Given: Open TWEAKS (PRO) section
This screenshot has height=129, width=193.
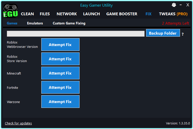Looking at the screenshot, I should (173, 14).
